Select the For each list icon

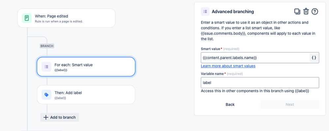tap(46, 67)
